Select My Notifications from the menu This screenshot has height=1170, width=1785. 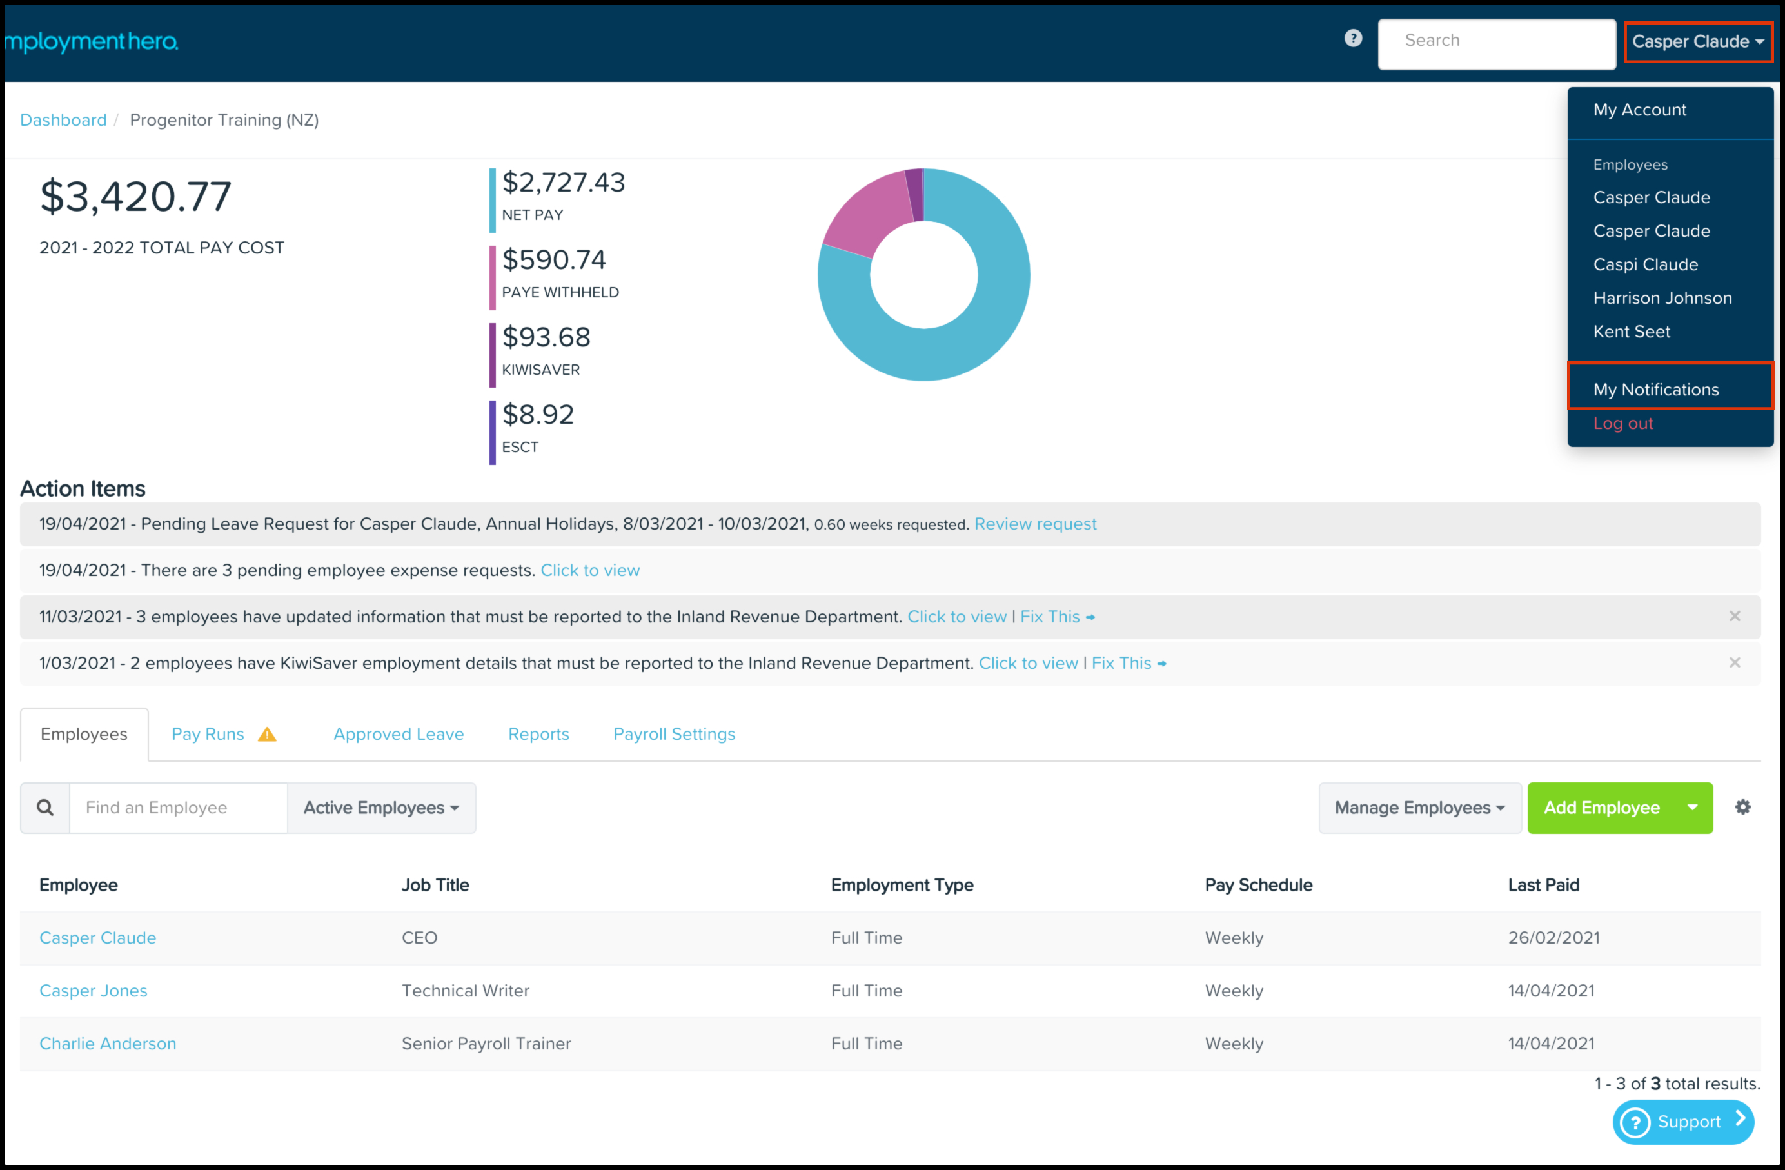coord(1656,390)
